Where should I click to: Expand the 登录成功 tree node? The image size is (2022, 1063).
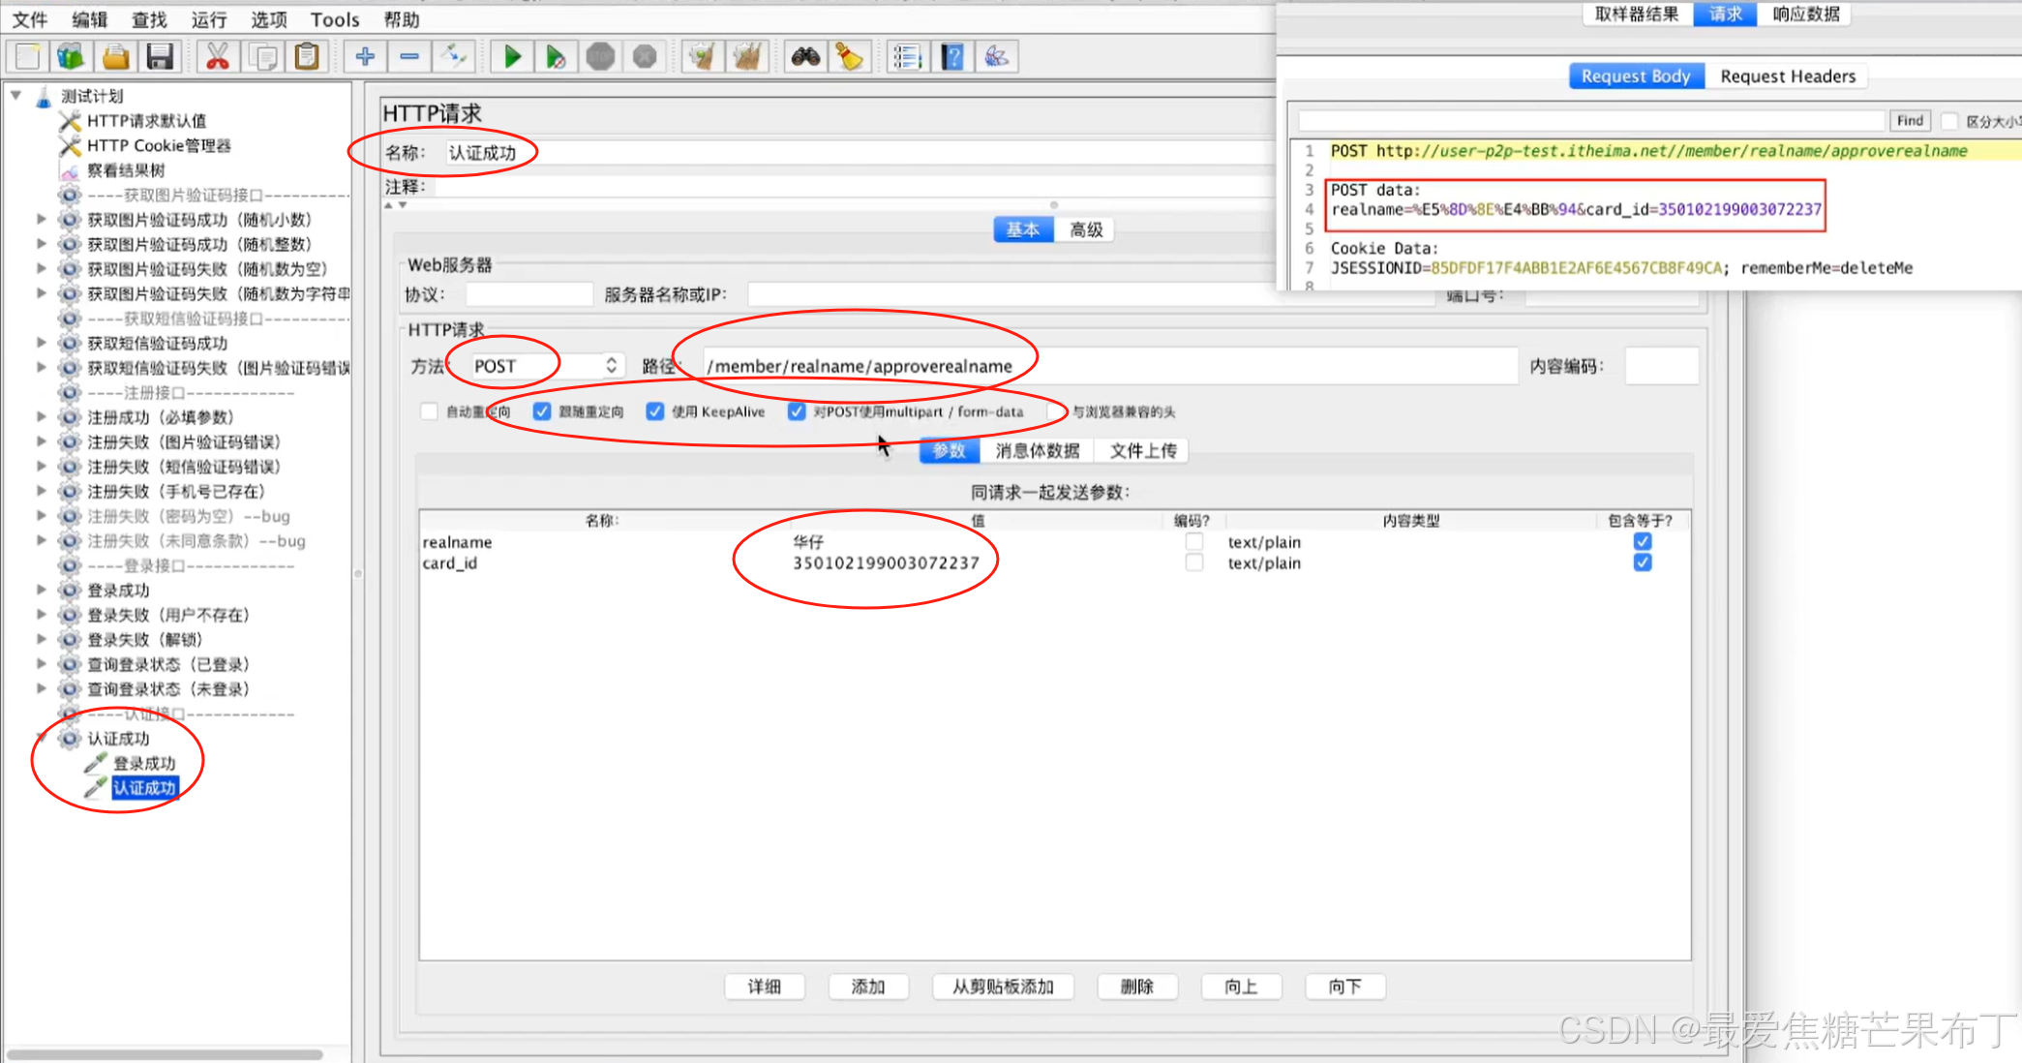pyautogui.click(x=42, y=591)
